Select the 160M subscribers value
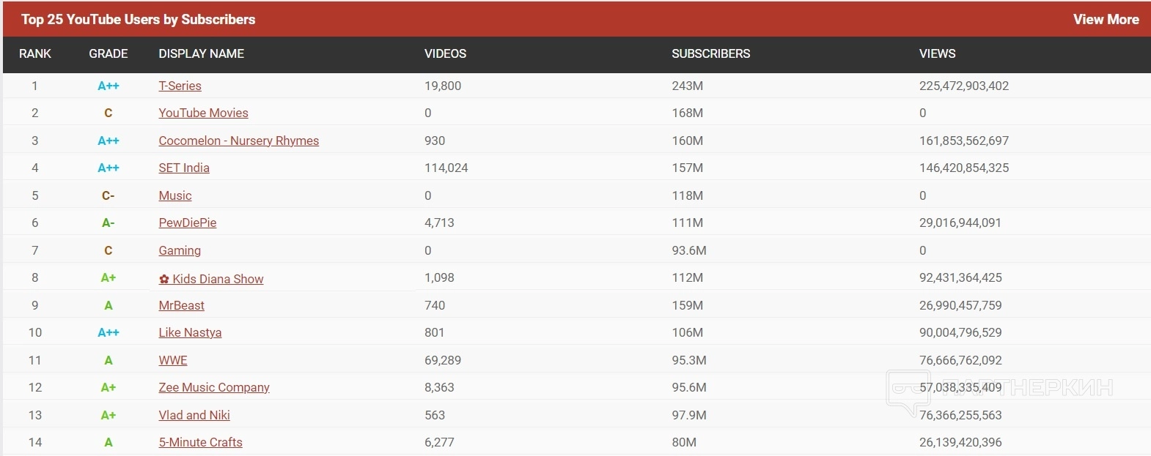 tap(687, 141)
